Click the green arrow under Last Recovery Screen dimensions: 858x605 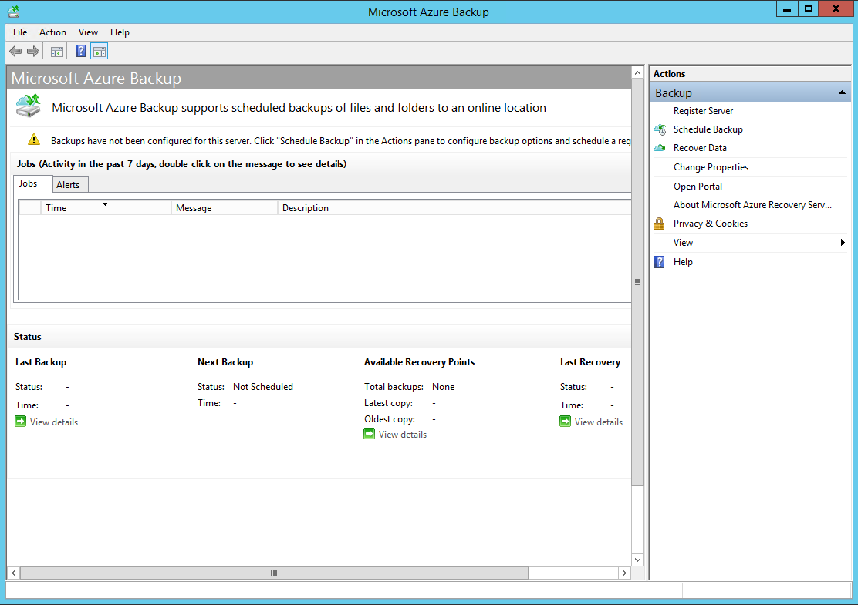coord(566,422)
